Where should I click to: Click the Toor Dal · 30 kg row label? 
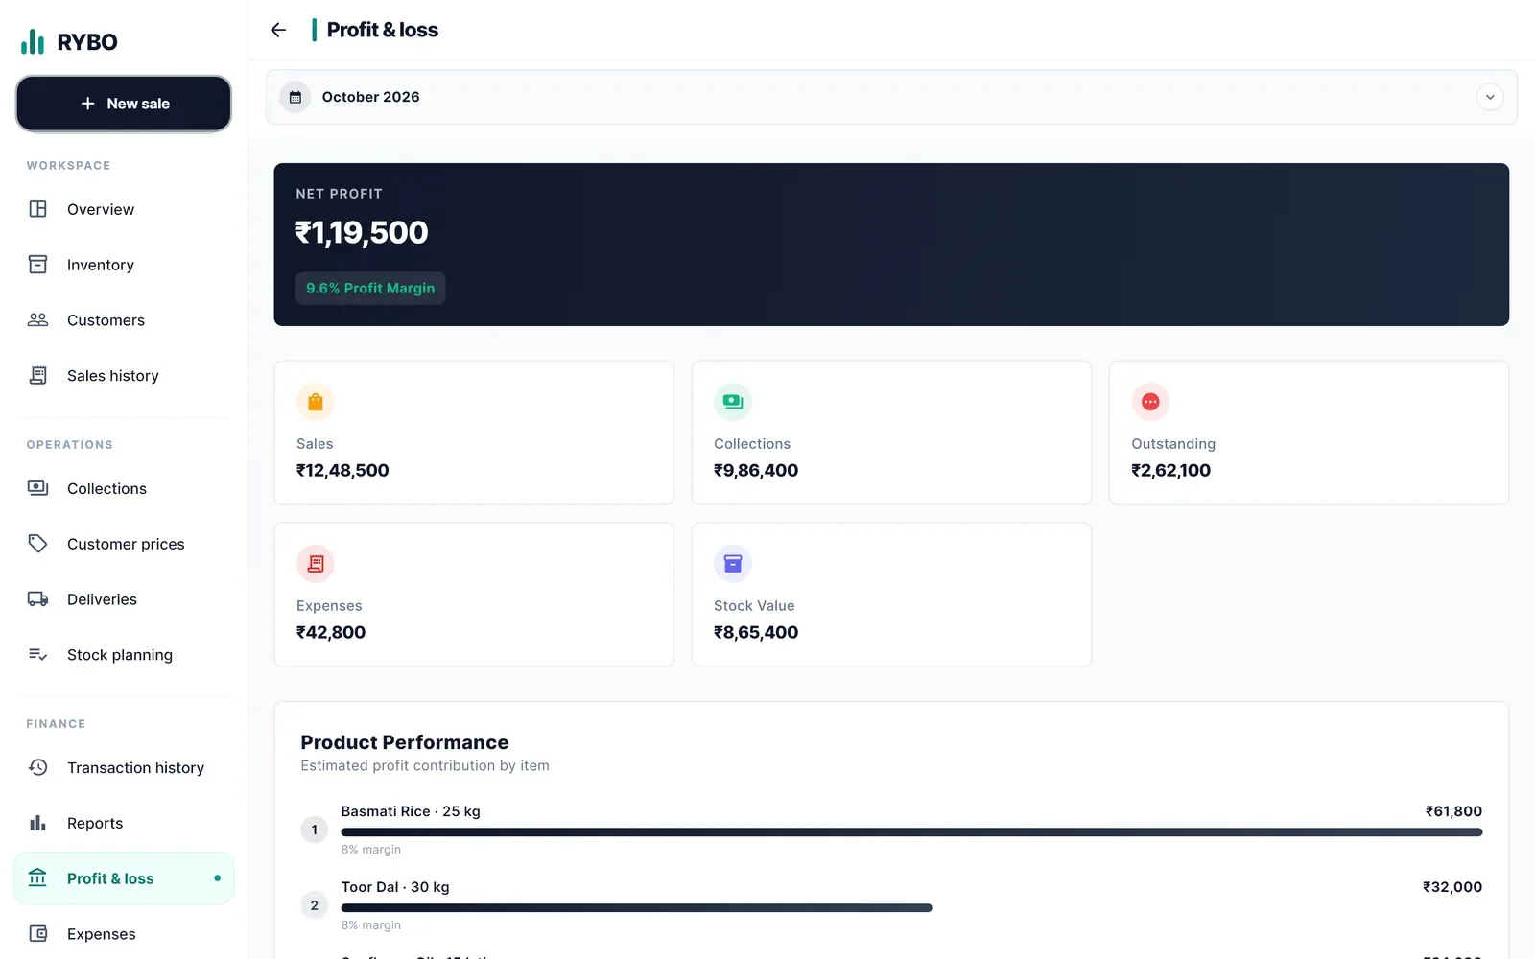[x=395, y=887]
